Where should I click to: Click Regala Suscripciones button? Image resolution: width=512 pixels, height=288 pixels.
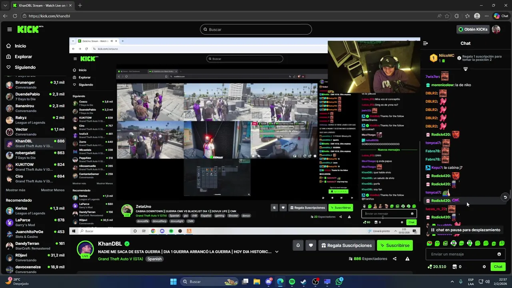[346, 245]
